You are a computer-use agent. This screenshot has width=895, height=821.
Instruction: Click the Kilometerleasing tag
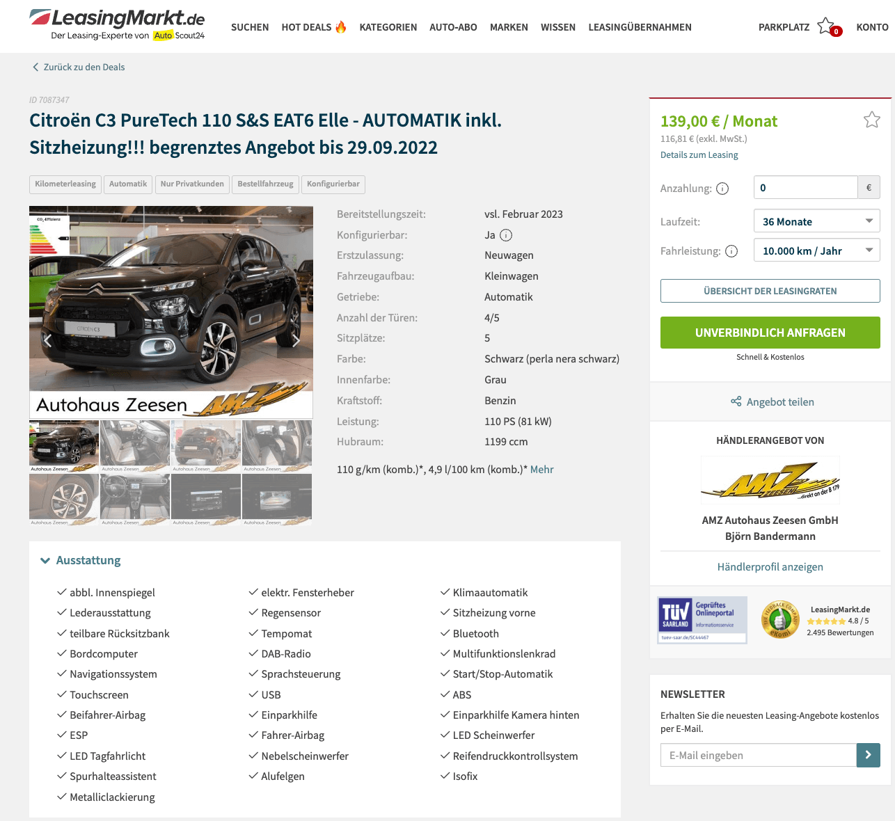[x=65, y=184]
